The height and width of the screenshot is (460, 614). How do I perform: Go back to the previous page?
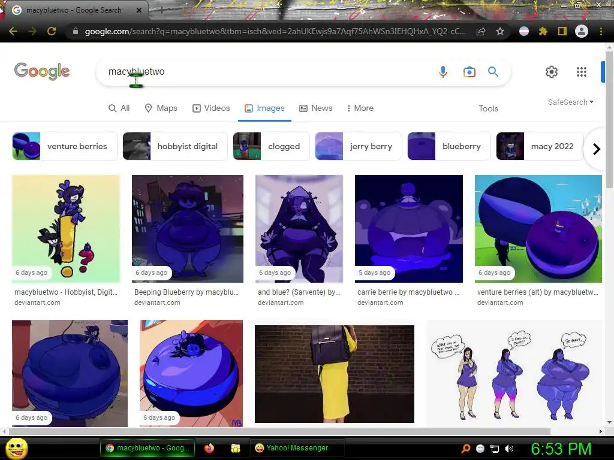pos(13,31)
